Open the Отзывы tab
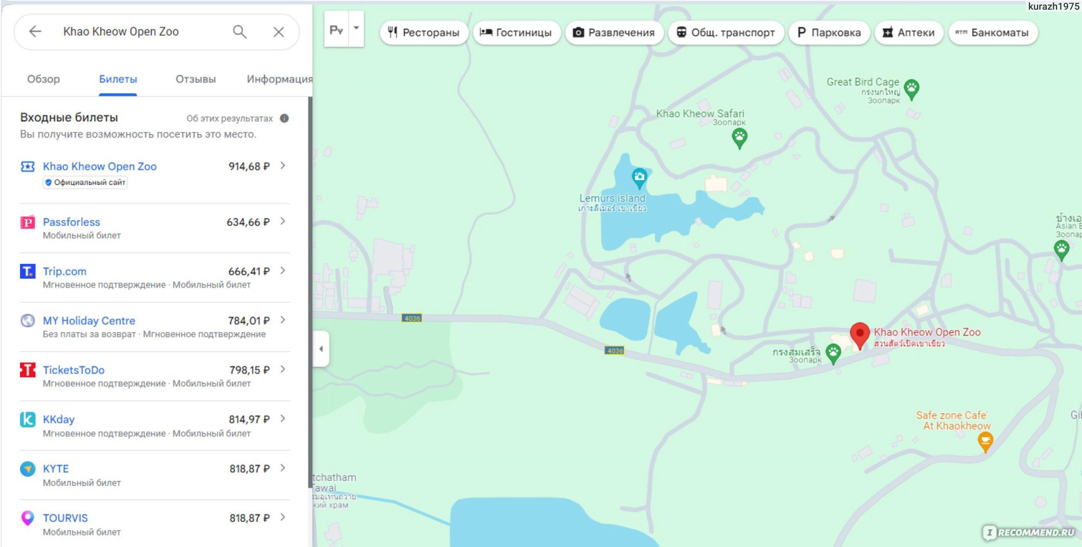 pyautogui.click(x=195, y=79)
